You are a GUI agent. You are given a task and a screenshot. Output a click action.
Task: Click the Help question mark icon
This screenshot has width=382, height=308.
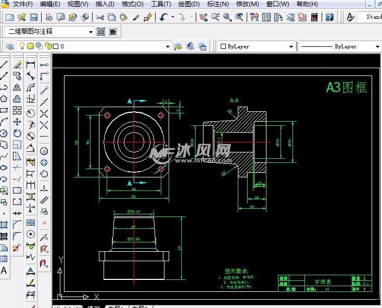[329, 17]
